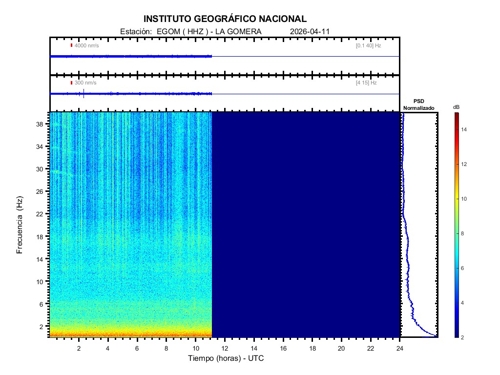Screen dimensions: 500x375
Task: Click the [4 15] Hz filter label
Action: (366, 83)
